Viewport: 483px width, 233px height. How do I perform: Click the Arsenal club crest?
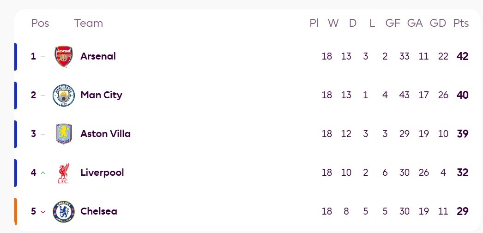pyautogui.click(x=64, y=56)
